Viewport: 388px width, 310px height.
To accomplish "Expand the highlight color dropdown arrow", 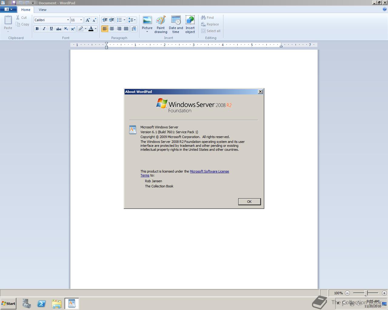I will pyautogui.click(x=85, y=29).
